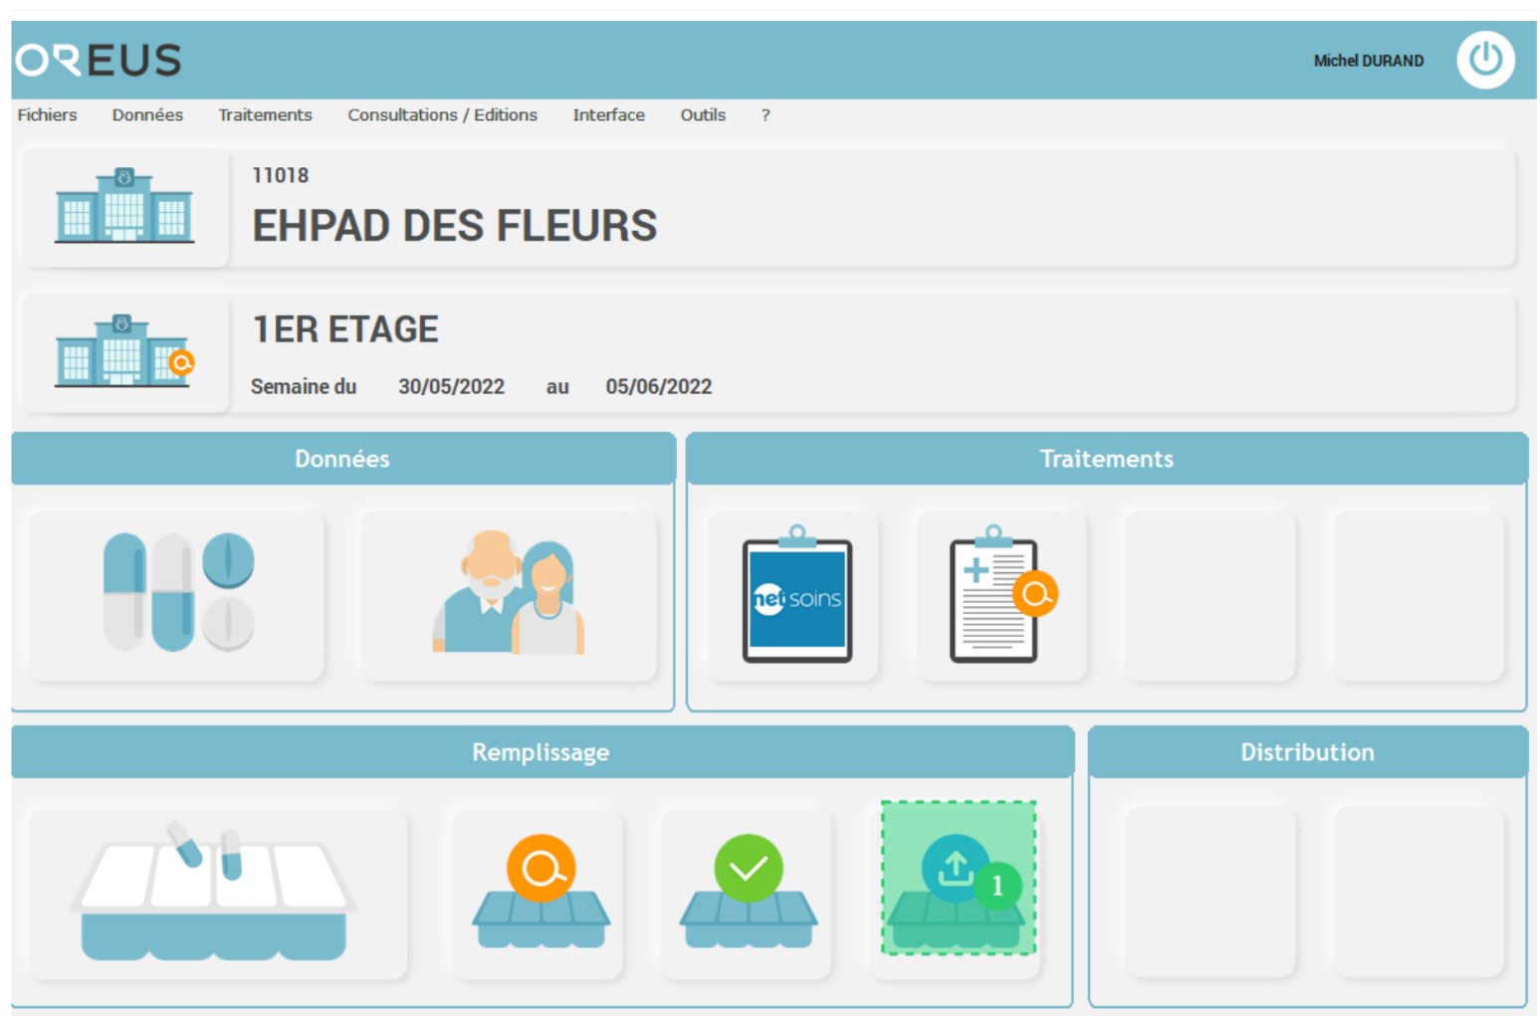Click the Michel DURAND user name
Image resolution: width=1540 pixels, height=1016 pixels.
click(x=1368, y=61)
